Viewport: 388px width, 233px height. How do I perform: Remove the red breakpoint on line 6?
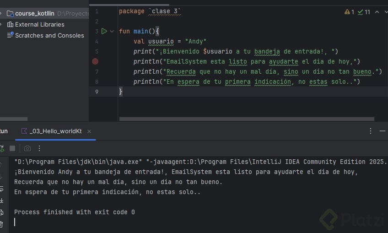coord(95,61)
